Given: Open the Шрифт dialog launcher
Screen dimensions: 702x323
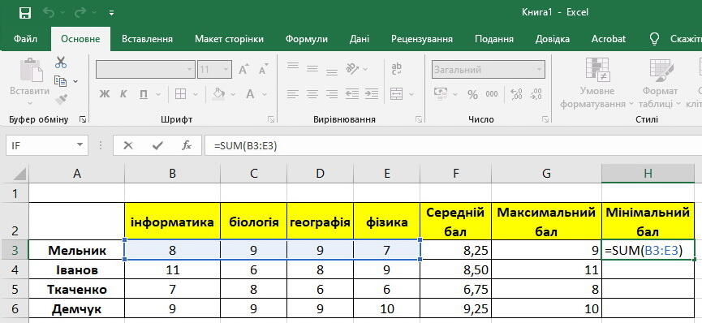Looking at the screenshot, I should click(271, 119).
